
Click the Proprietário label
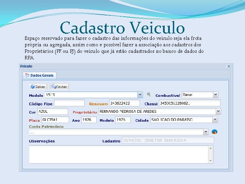[x=85, y=112]
